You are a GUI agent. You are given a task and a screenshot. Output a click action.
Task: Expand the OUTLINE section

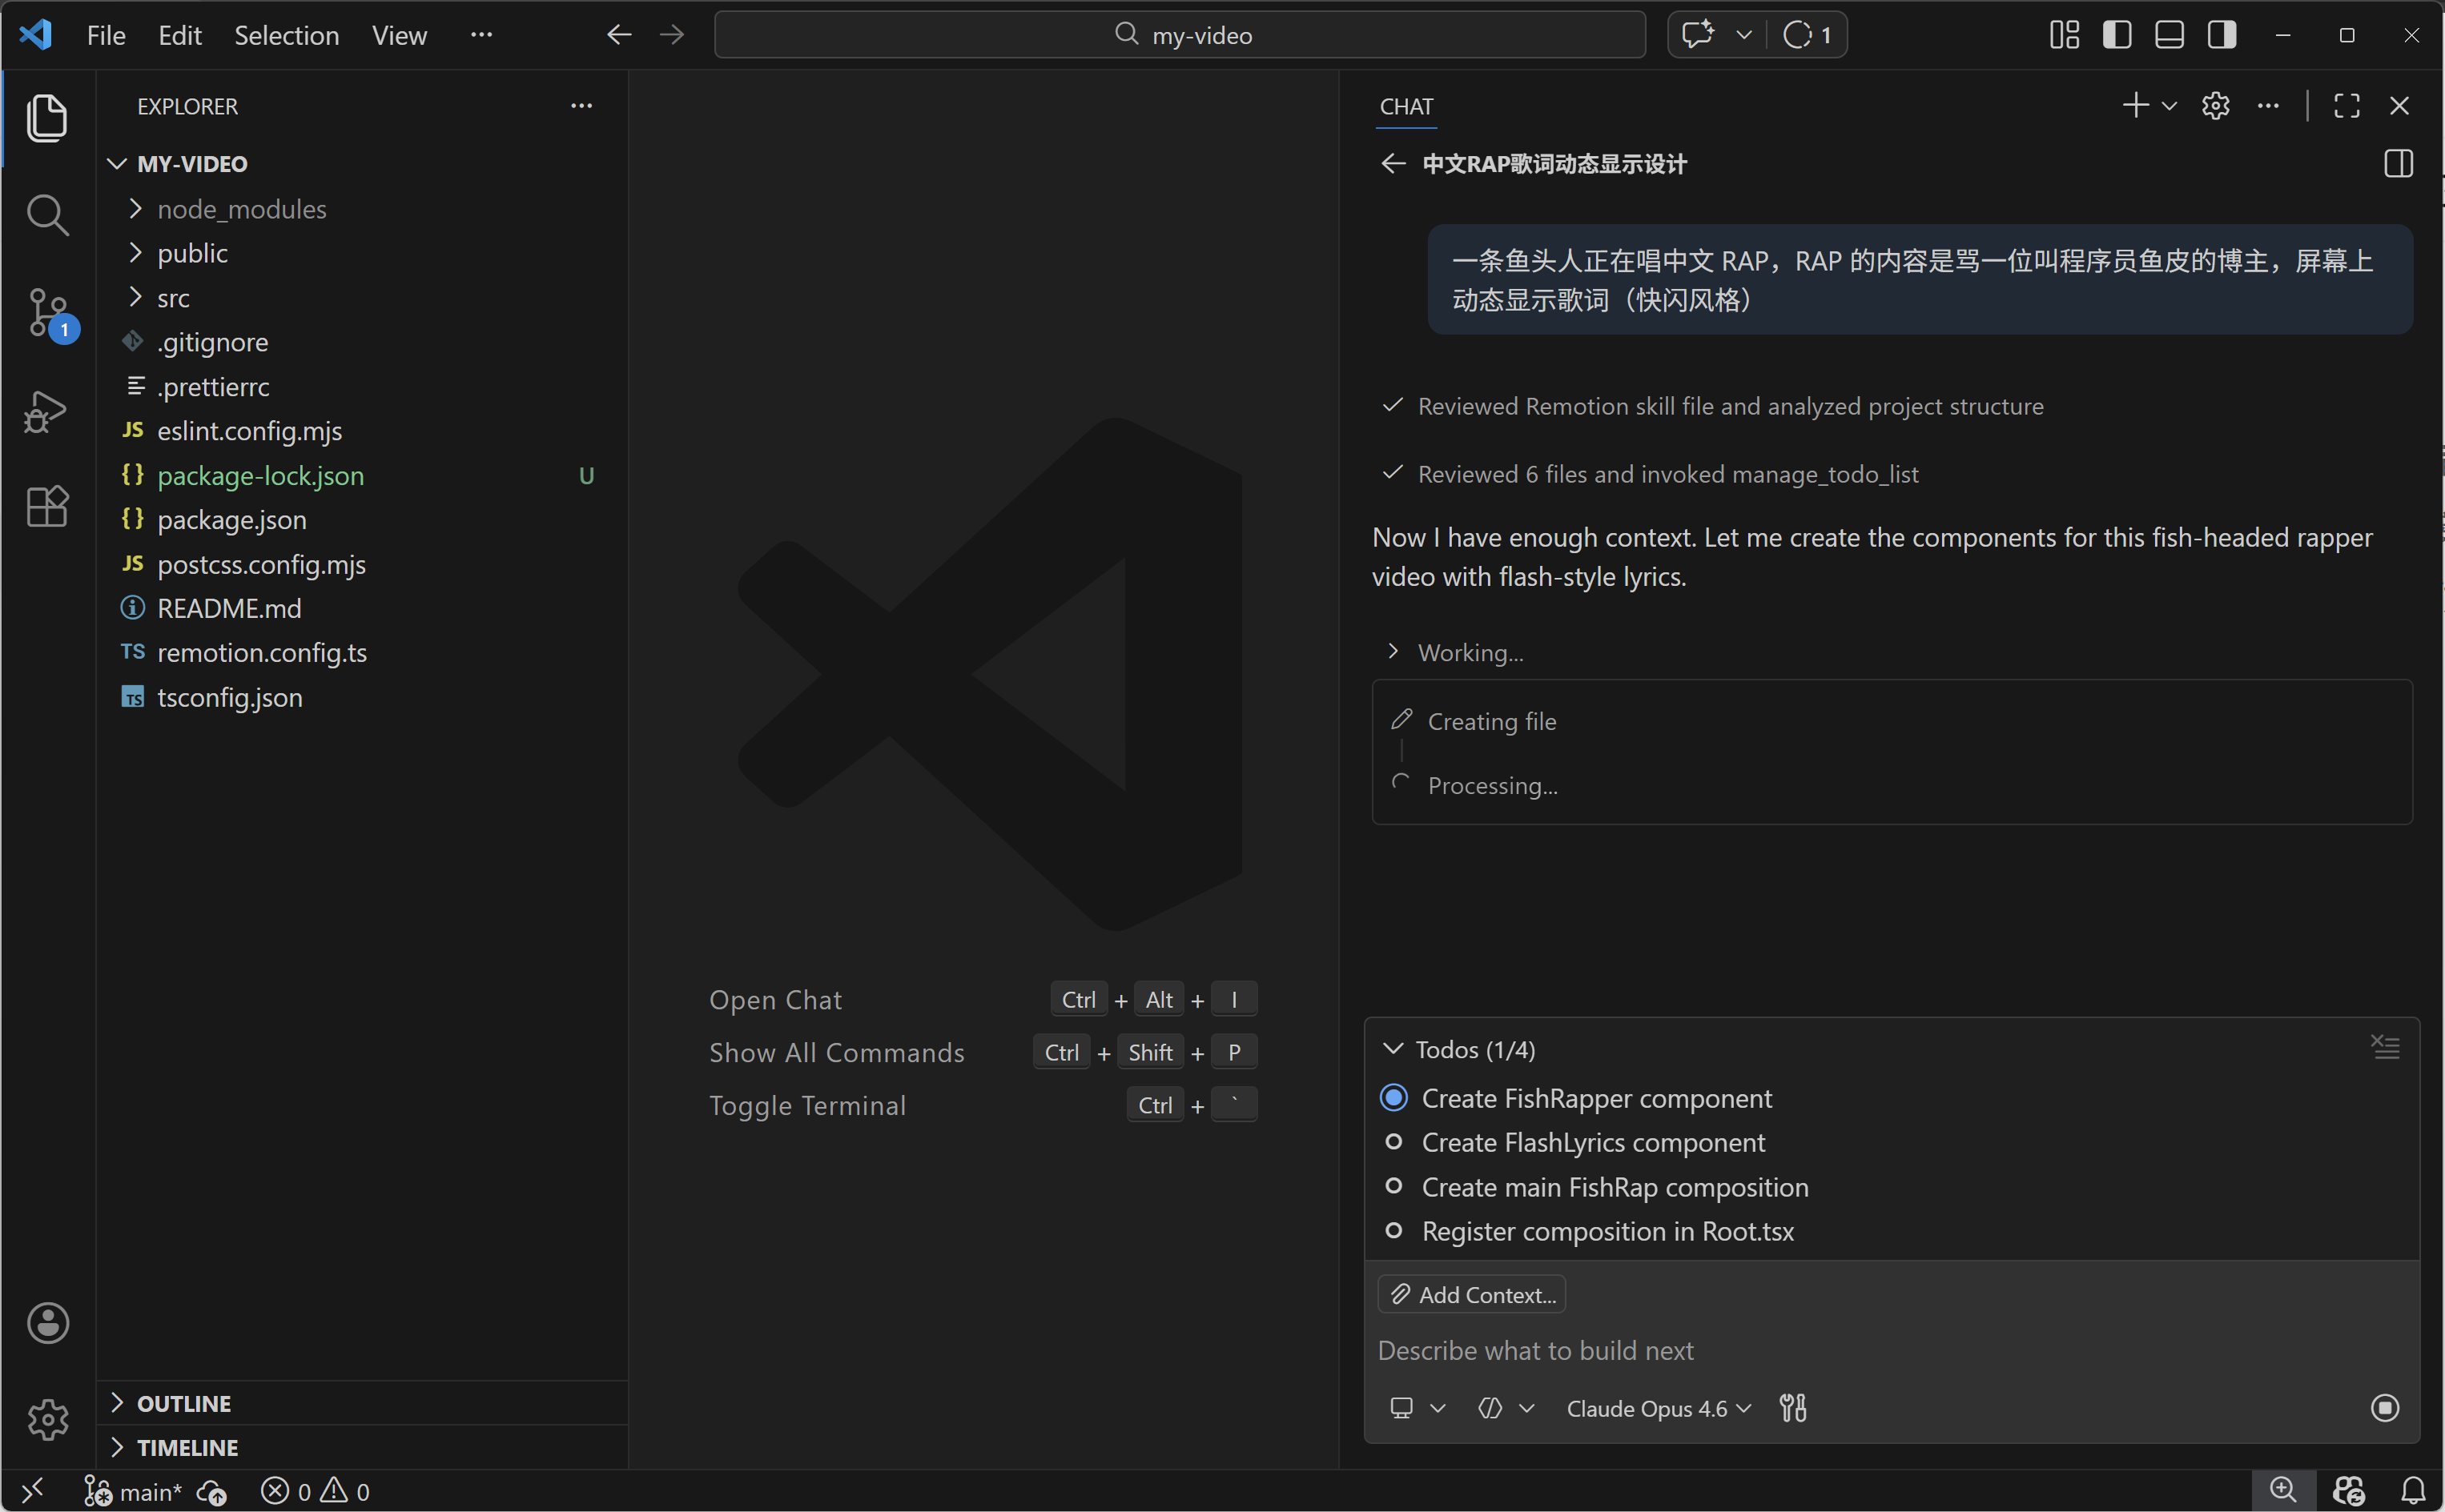click(184, 1403)
